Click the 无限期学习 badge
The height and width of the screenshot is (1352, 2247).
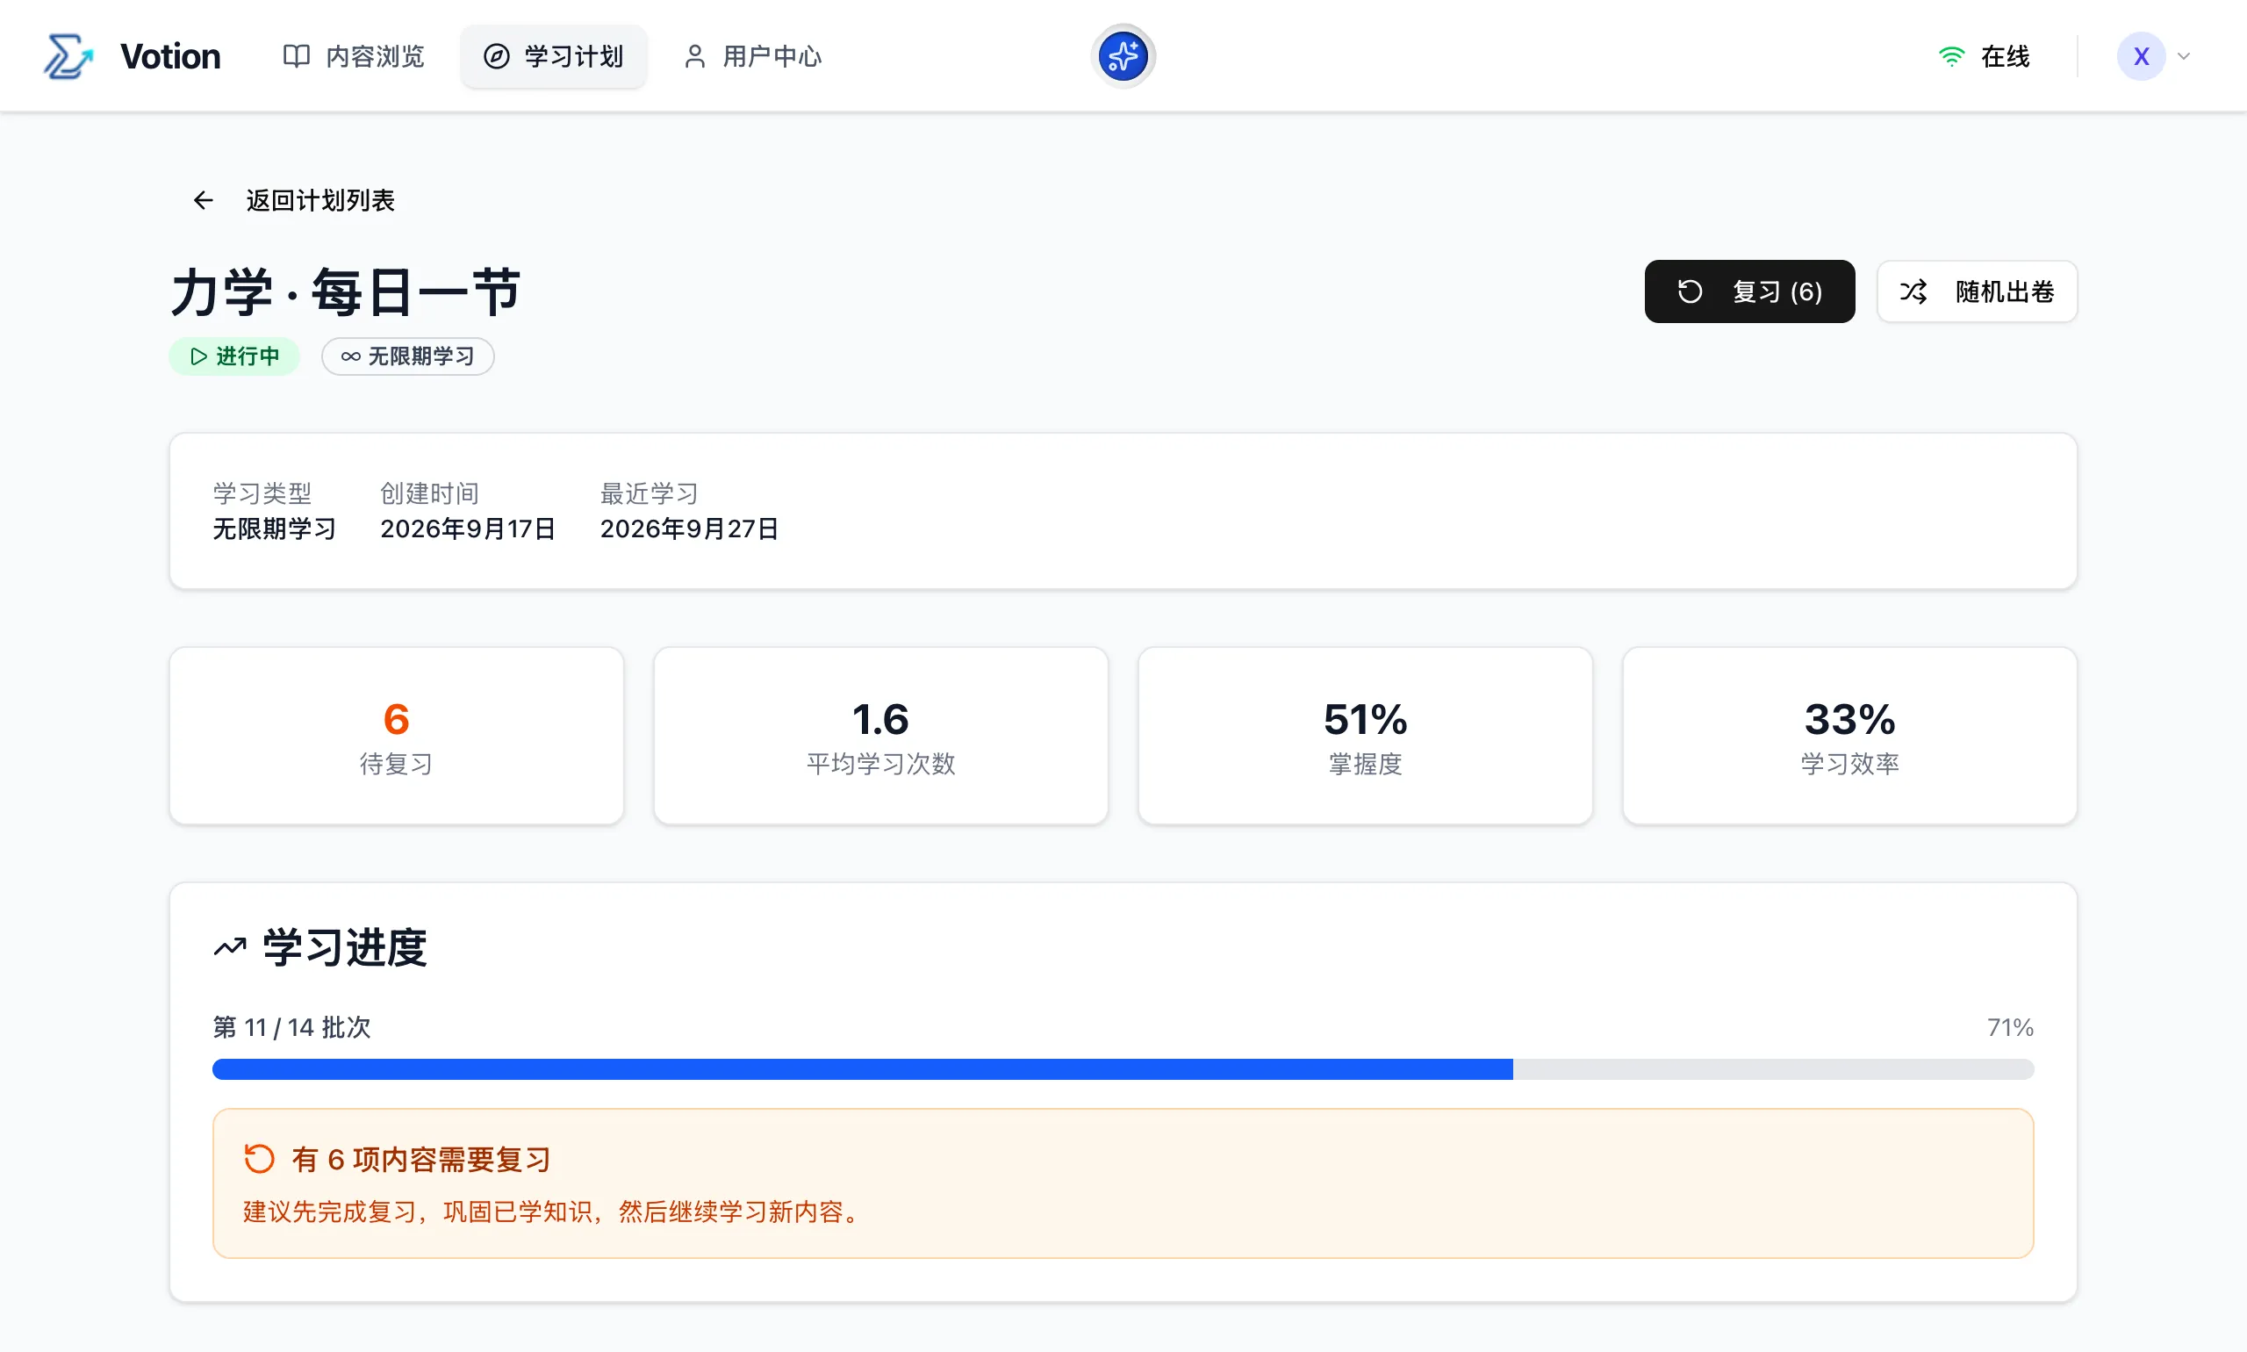tap(408, 356)
